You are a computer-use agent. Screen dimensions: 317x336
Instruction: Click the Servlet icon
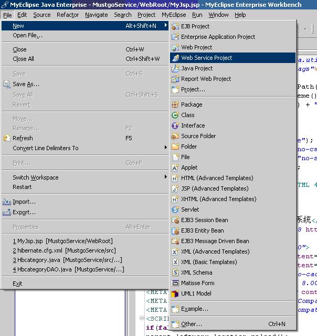tap(175, 209)
